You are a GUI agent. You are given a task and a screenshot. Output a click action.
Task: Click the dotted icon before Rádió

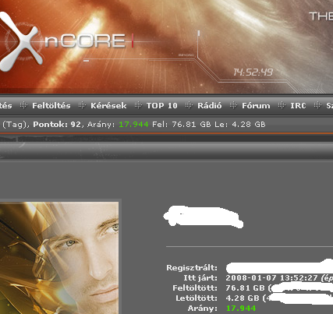[x=189, y=105]
